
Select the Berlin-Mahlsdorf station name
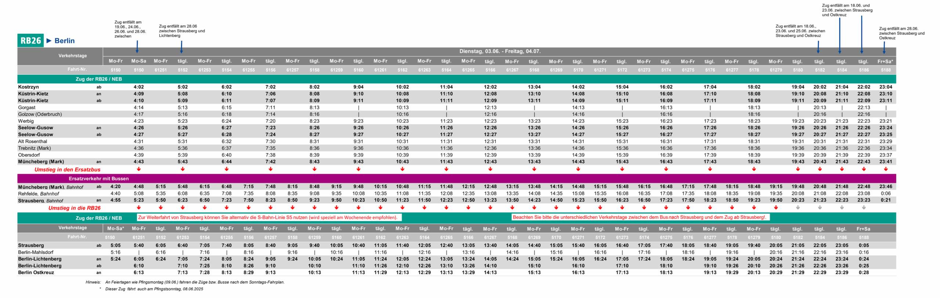36,252
